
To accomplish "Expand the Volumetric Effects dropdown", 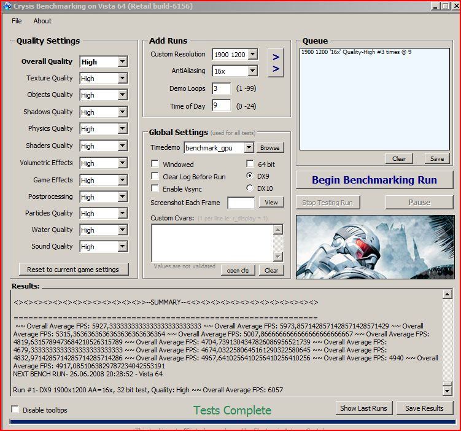I will (122, 163).
